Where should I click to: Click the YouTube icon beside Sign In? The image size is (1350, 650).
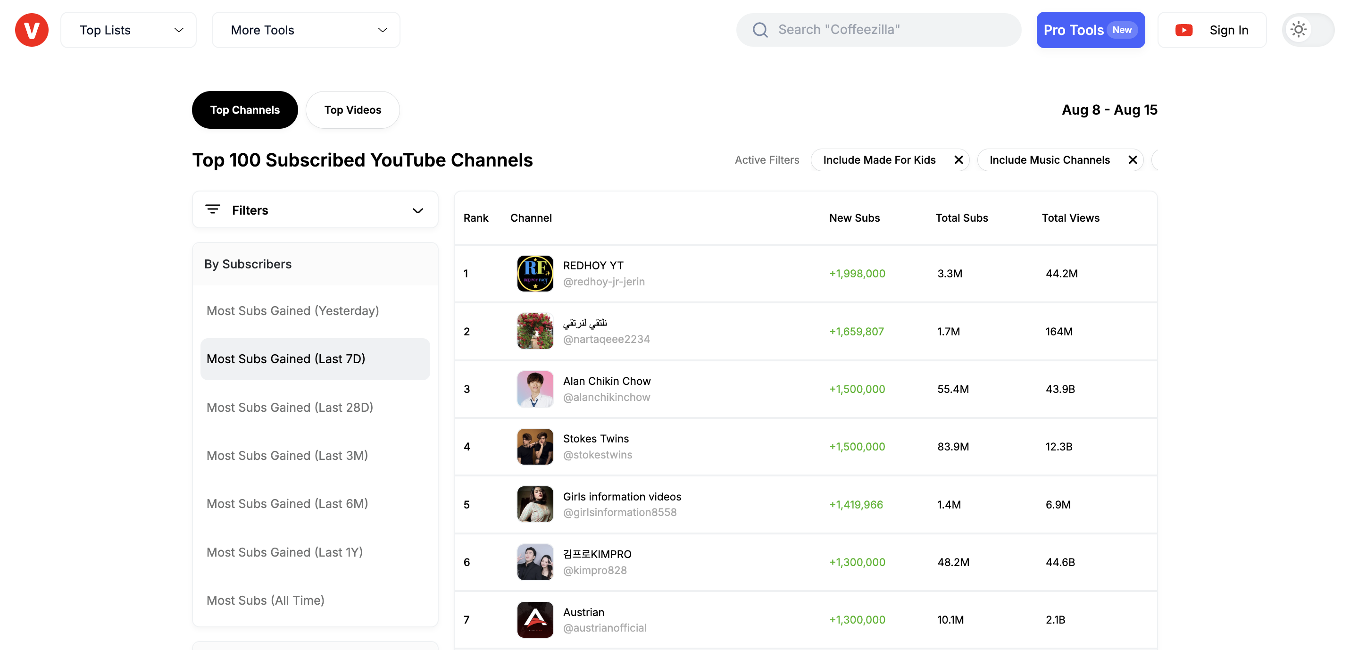(1184, 30)
